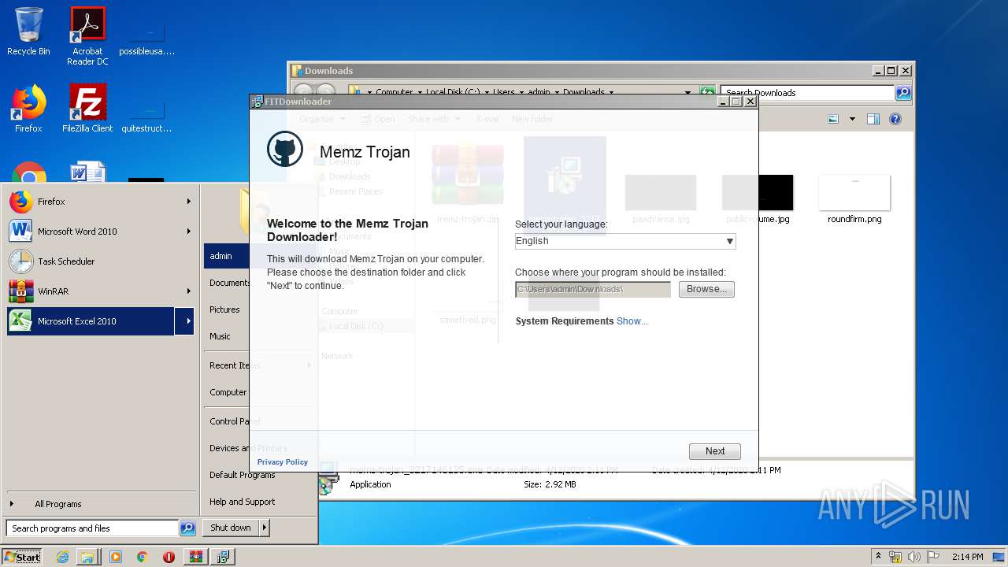Open Microsoft Excel 2010 from Start menu
1008x567 pixels.
(91, 321)
